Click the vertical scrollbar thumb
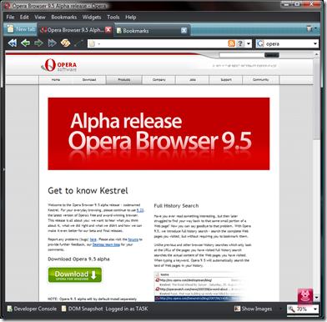 click(x=316, y=98)
